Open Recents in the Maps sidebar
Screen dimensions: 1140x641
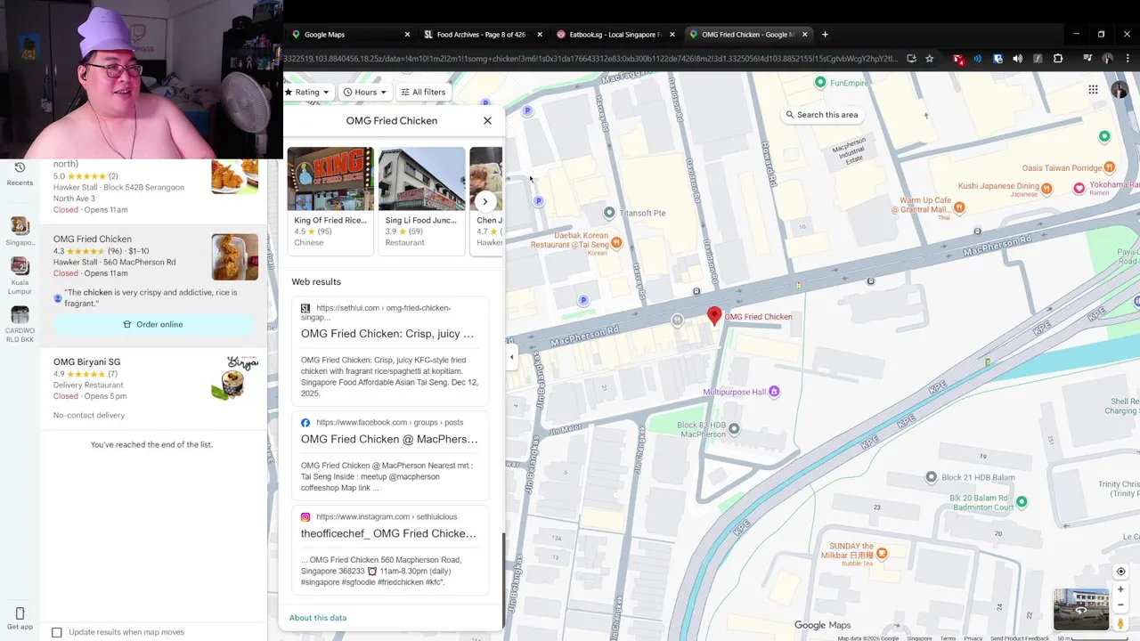point(20,174)
